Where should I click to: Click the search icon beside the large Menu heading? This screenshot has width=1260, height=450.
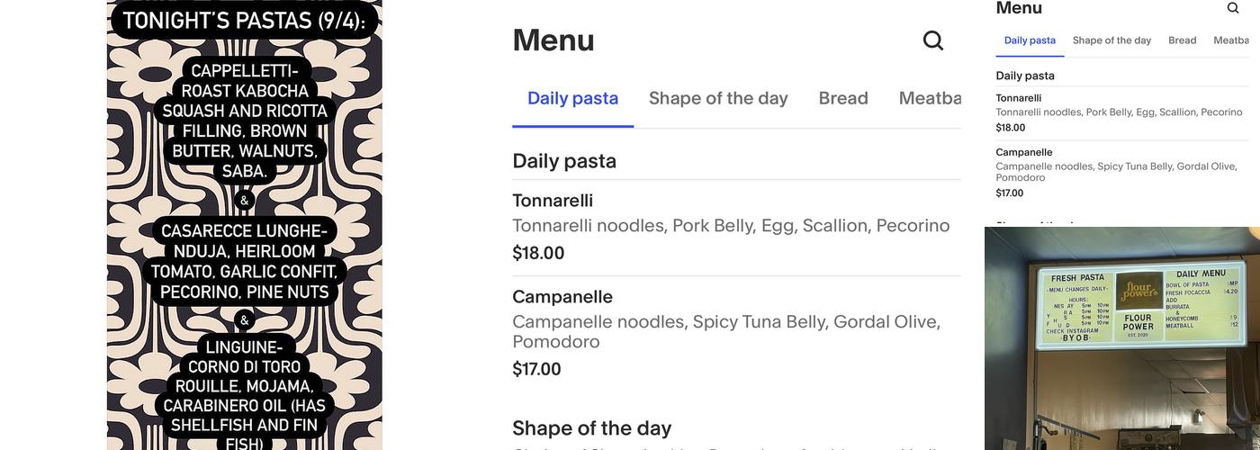933,40
